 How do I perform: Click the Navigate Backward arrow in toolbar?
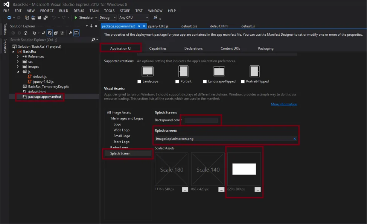[9, 18]
